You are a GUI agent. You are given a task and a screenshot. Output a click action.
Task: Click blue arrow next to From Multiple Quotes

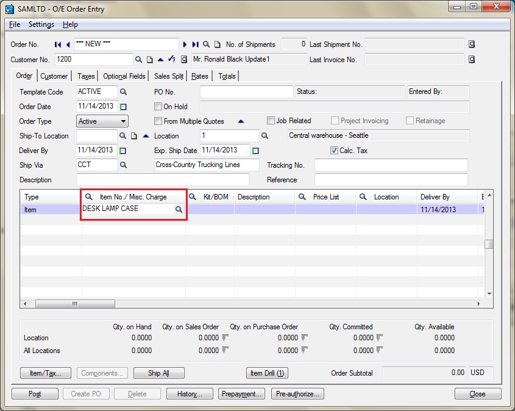(241, 121)
